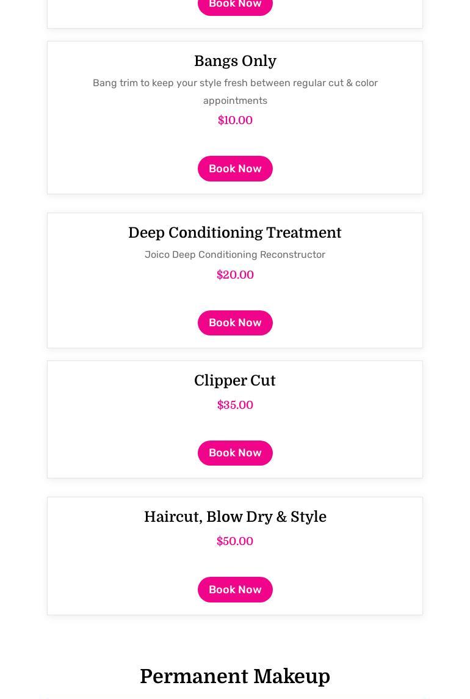Screen dimensions: 470x699
Task: Click Book Now under Bangs Only
Action: 235,169
